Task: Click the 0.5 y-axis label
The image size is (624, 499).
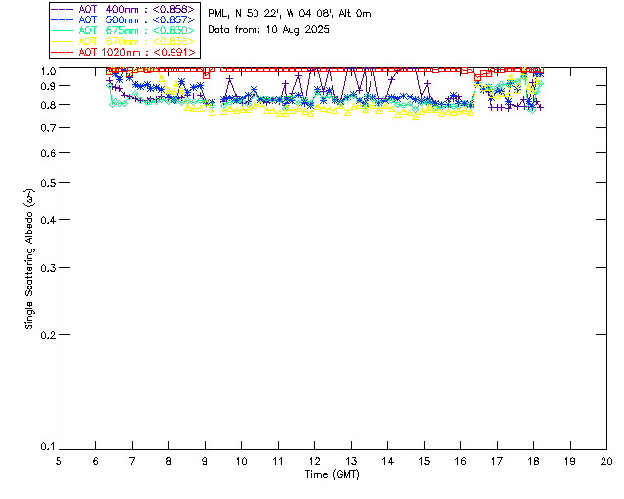Action: [x=48, y=183]
